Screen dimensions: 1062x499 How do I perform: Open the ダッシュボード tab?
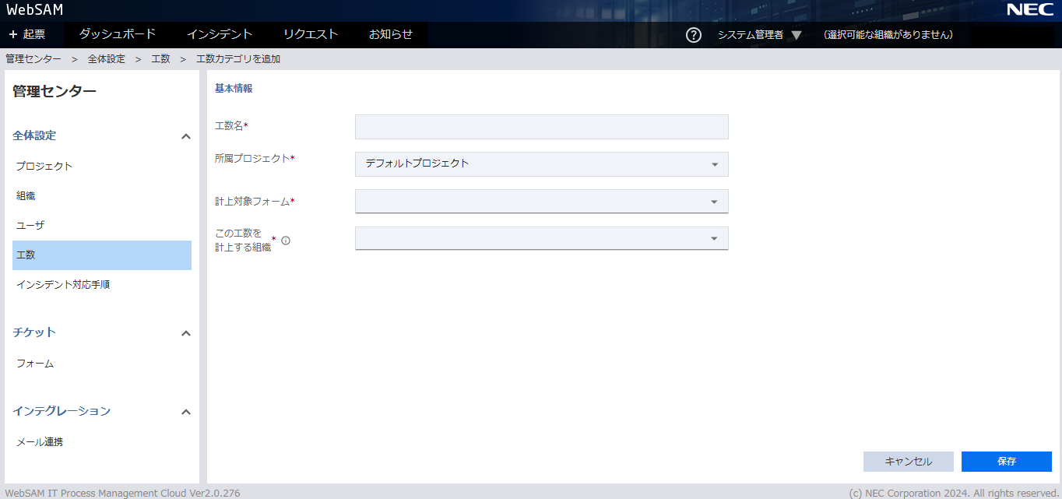(x=118, y=34)
